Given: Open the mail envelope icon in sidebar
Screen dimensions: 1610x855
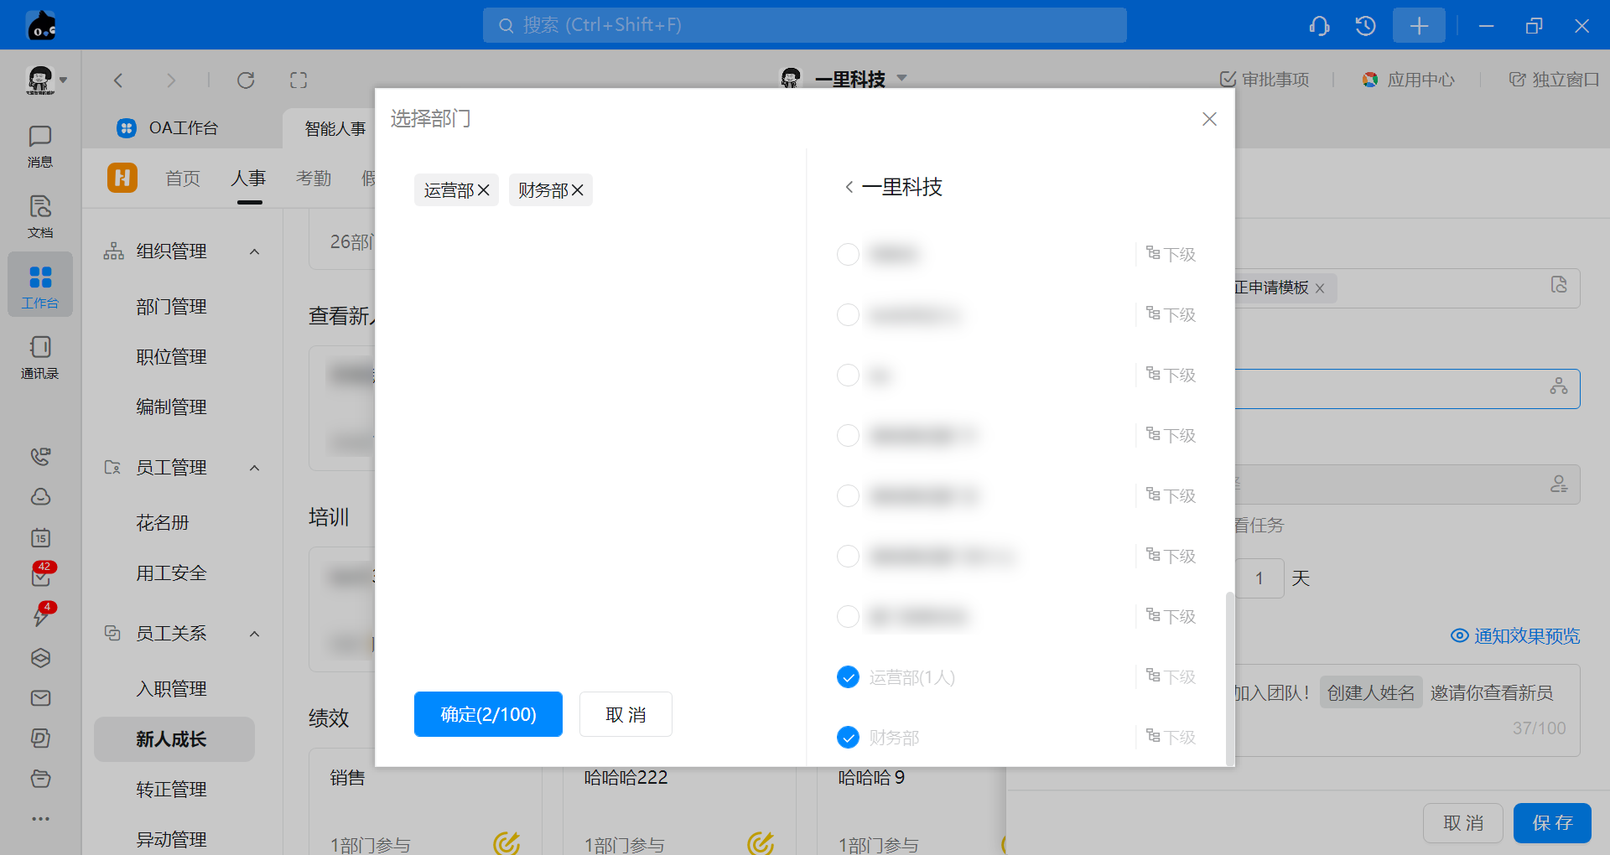Looking at the screenshot, I should pos(40,698).
